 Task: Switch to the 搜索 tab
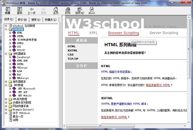click(36, 20)
